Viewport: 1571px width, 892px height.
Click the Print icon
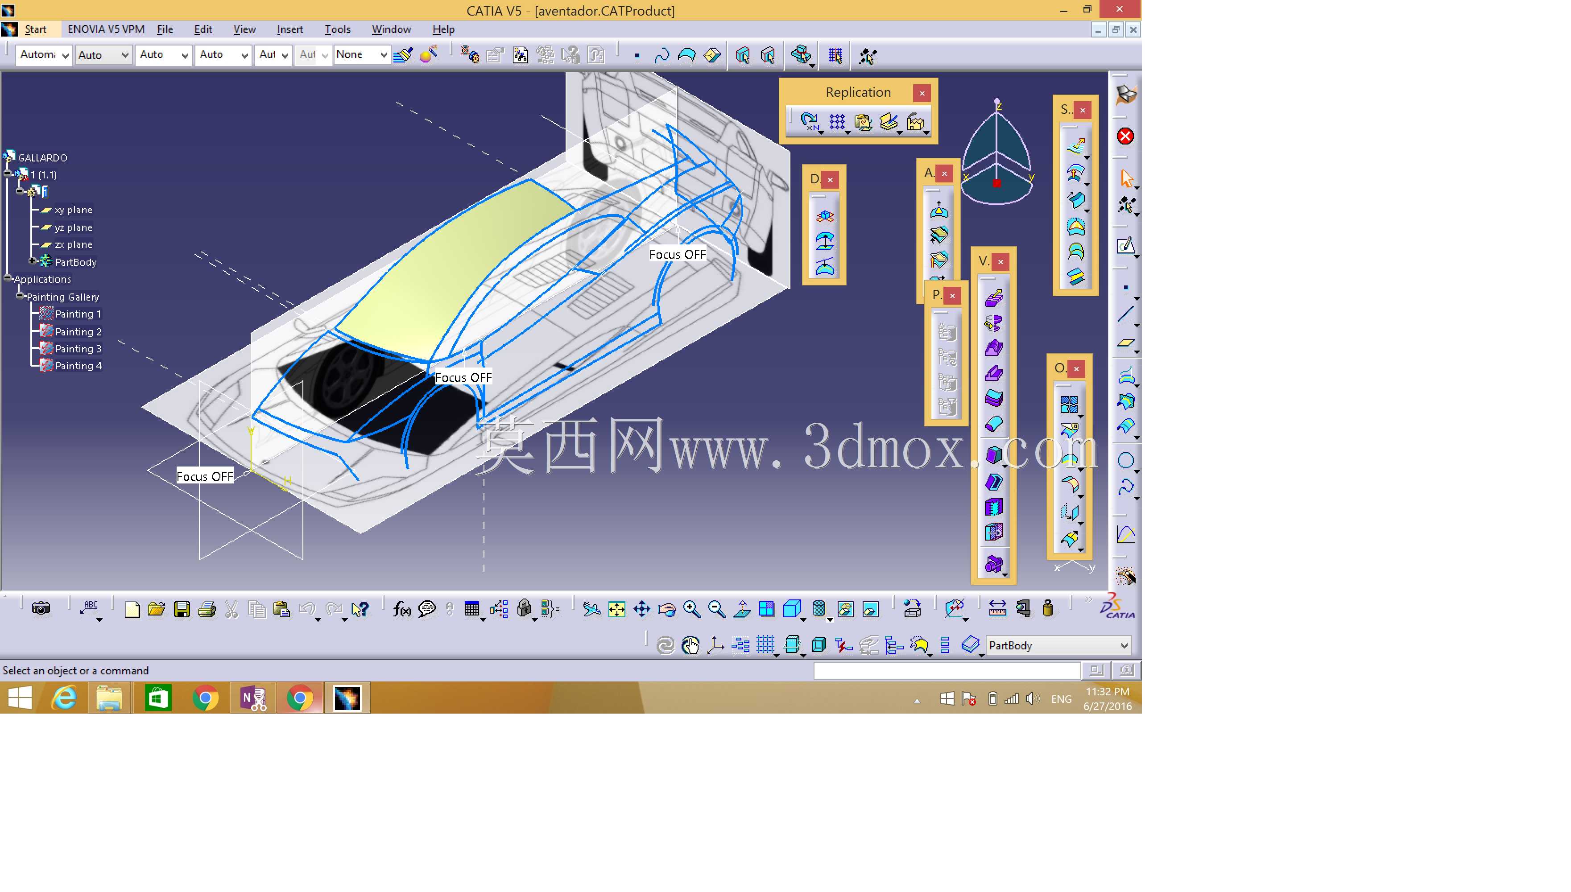tap(207, 609)
